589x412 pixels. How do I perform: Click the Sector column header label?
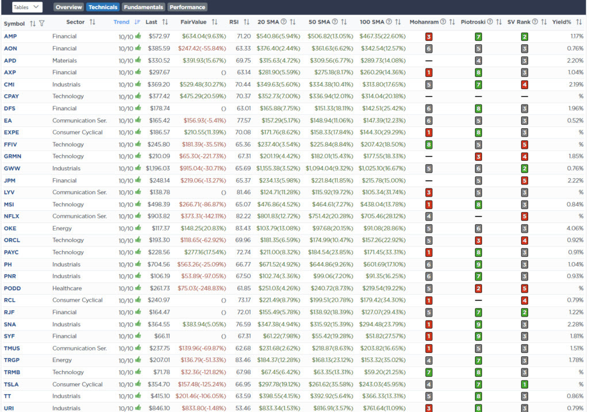[75, 22]
